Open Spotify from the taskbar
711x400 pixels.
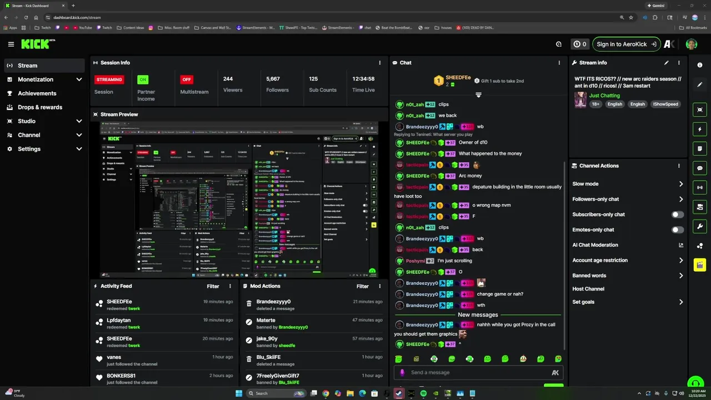click(x=423, y=393)
